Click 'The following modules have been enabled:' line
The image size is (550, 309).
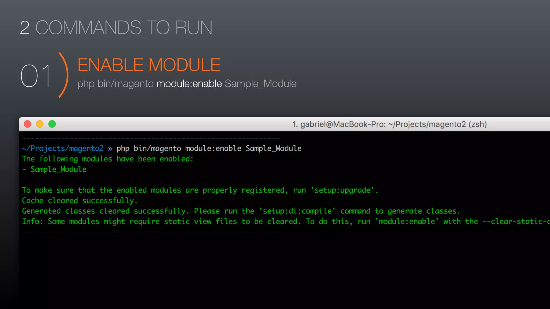pyautogui.click(x=108, y=159)
